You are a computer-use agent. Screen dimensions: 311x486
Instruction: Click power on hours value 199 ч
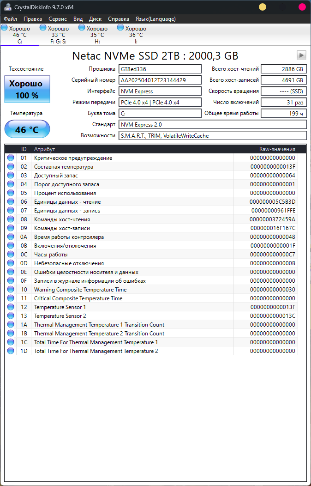[284, 114]
